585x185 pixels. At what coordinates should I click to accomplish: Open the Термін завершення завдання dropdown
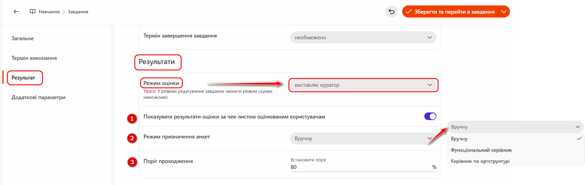tap(363, 37)
